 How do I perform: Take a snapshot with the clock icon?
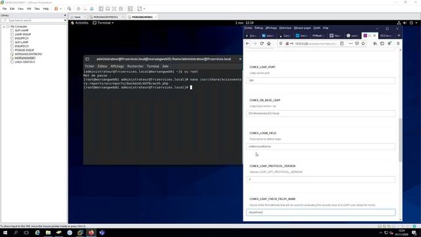(78, 9)
